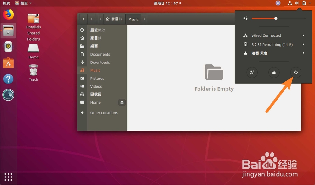The width and height of the screenshot is (315, 185).
Task: Click the eject toggle next to Home
Action: click(x=122, y=102)
